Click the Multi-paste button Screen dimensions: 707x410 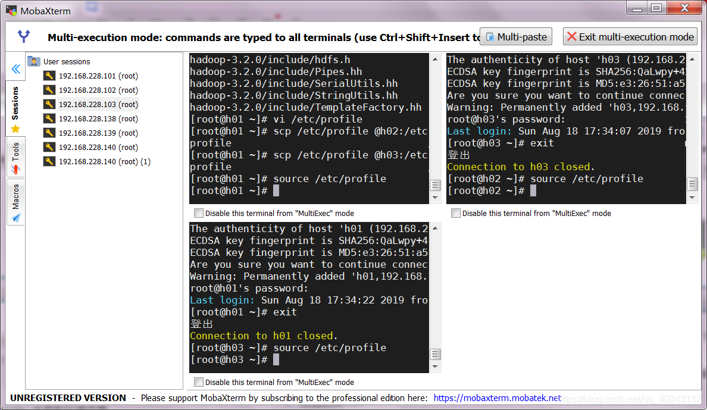[516, 36]
